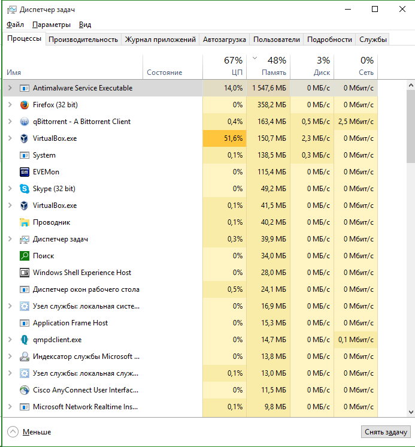Viewport: 415px width, 447px height.
Task: Click the 1 547,6 МБ memory cell
Action: (268, 88)
